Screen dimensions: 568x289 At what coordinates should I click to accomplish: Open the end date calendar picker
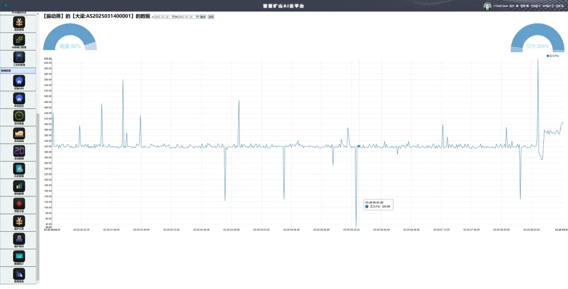click(x=197, y=17)
